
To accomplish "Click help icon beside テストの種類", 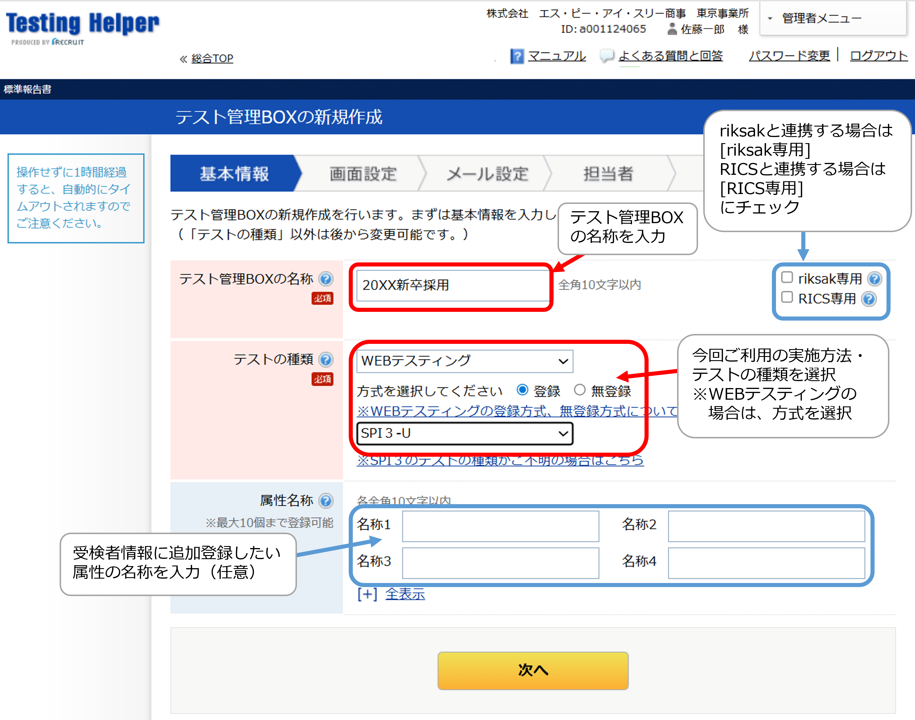I will click(x=326, y=360).
